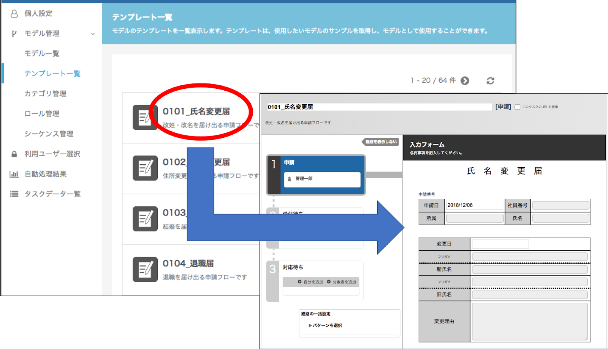
Task: Open 個人設定 from the sidebar
Action: click(x=38, y=13)
